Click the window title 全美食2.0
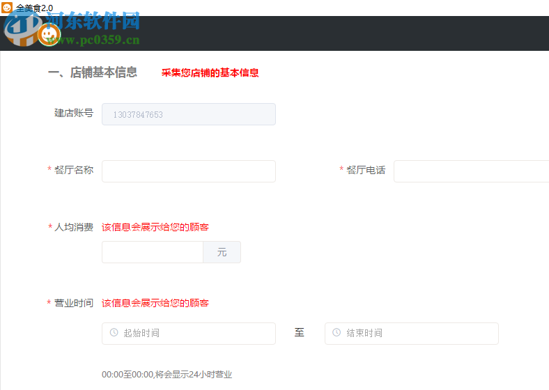 [x=34, y=8]
